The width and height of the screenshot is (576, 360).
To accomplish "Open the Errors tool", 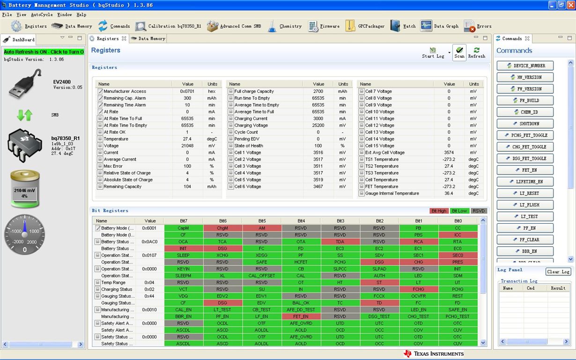I will tap(469, 26).
